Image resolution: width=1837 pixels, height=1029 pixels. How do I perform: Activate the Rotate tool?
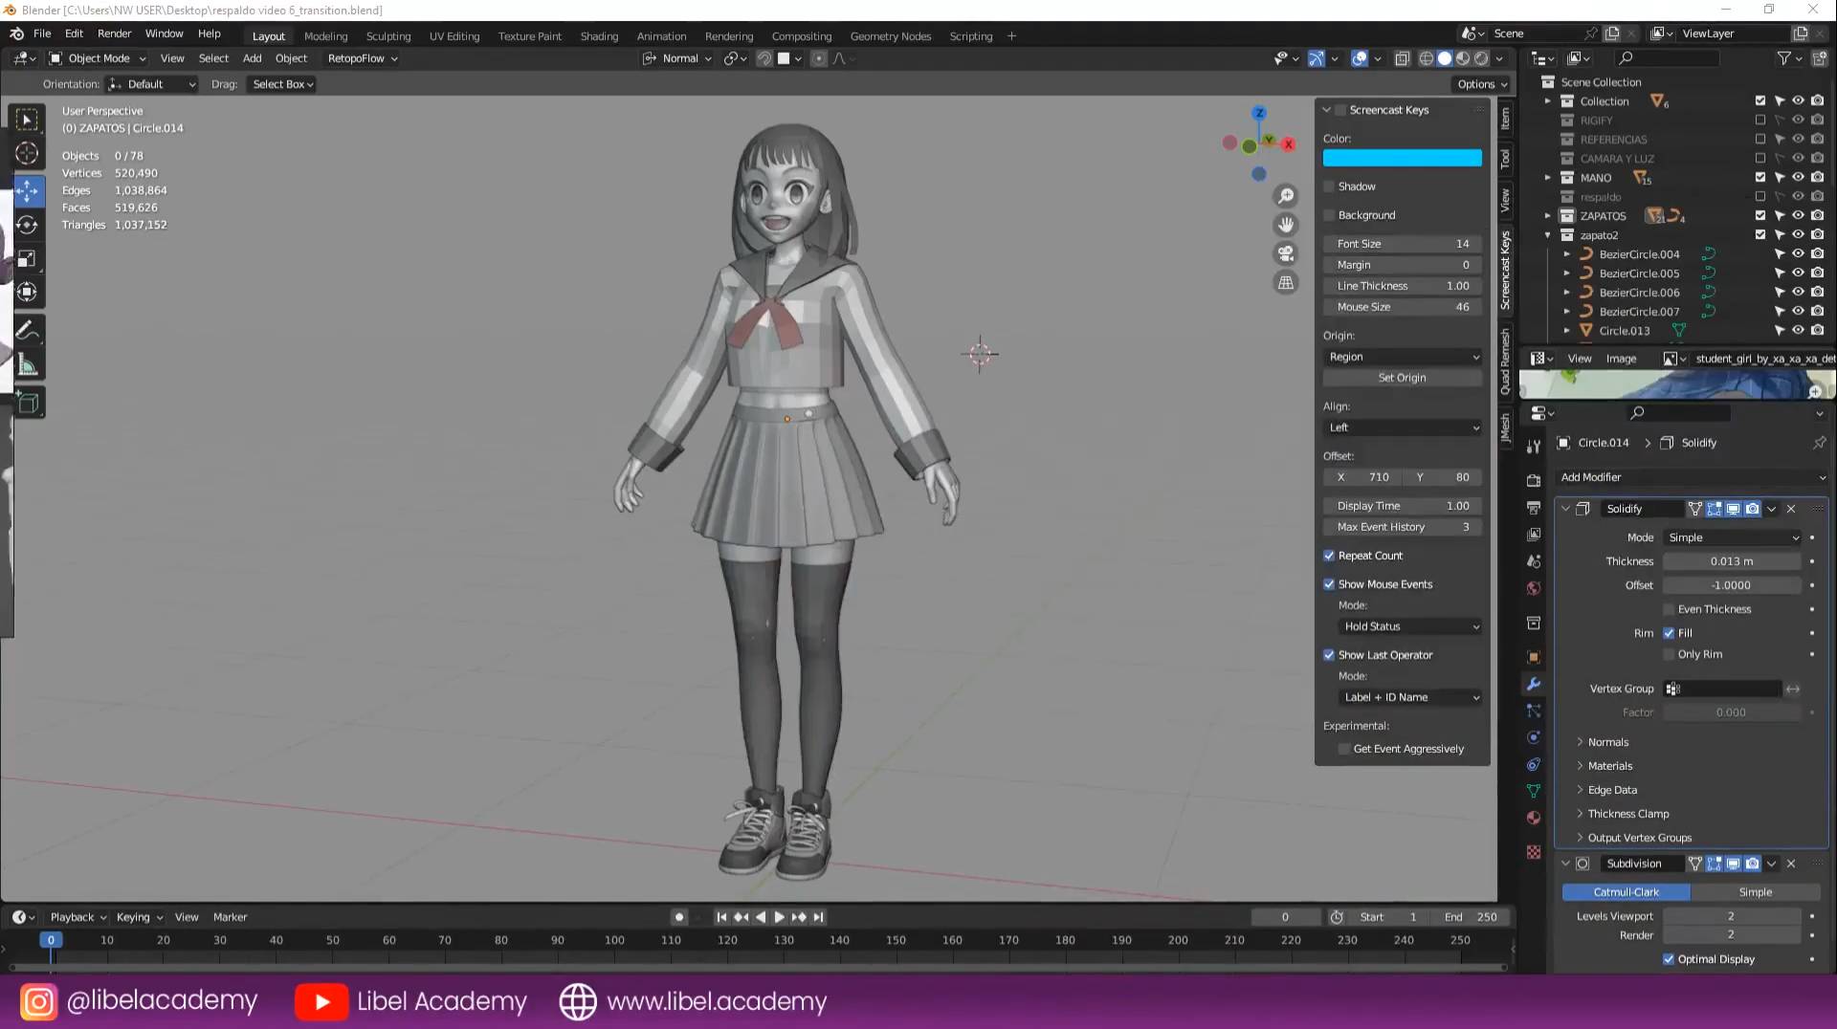click(x=28, y=225)
